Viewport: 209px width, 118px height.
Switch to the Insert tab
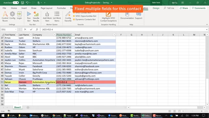coord(24,8)
